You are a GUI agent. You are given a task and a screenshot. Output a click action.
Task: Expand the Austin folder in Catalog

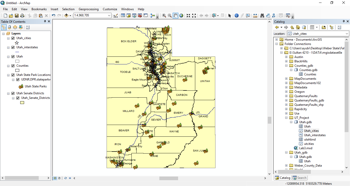pos(286,57)
